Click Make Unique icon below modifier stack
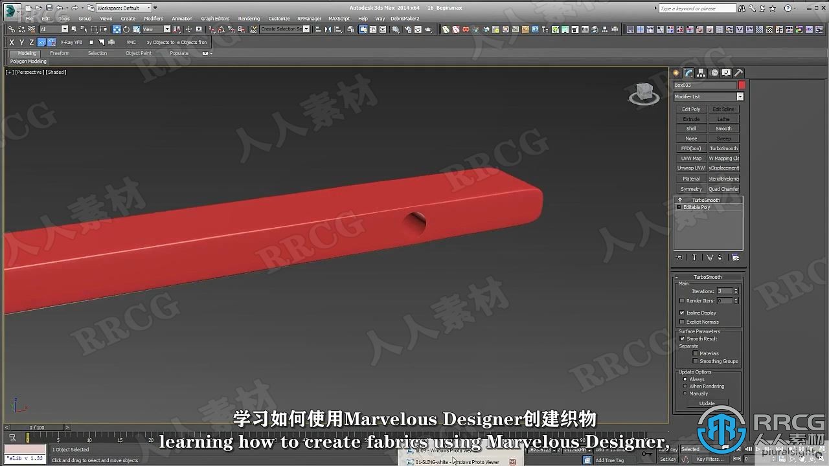829x466 pixels. pos(710,257)
